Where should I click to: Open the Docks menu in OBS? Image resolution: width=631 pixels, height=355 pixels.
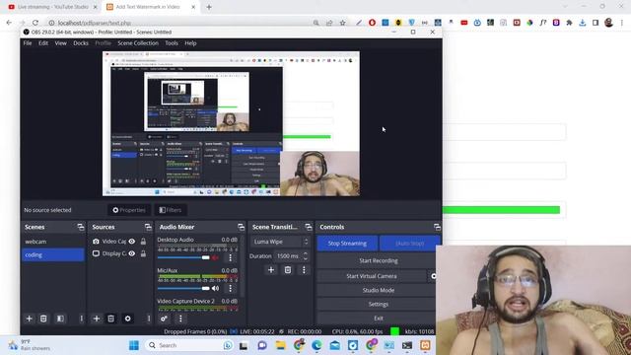pyautogui.click(x=81, y=43)
